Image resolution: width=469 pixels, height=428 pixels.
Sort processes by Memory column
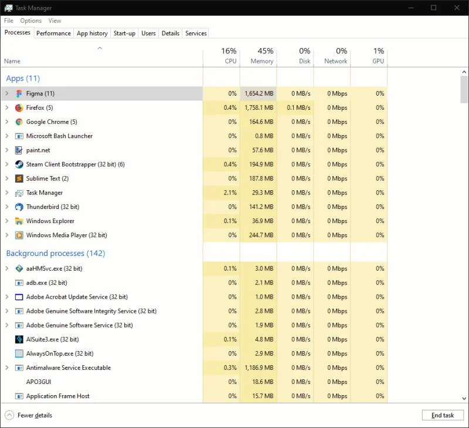tap(259, 56)
